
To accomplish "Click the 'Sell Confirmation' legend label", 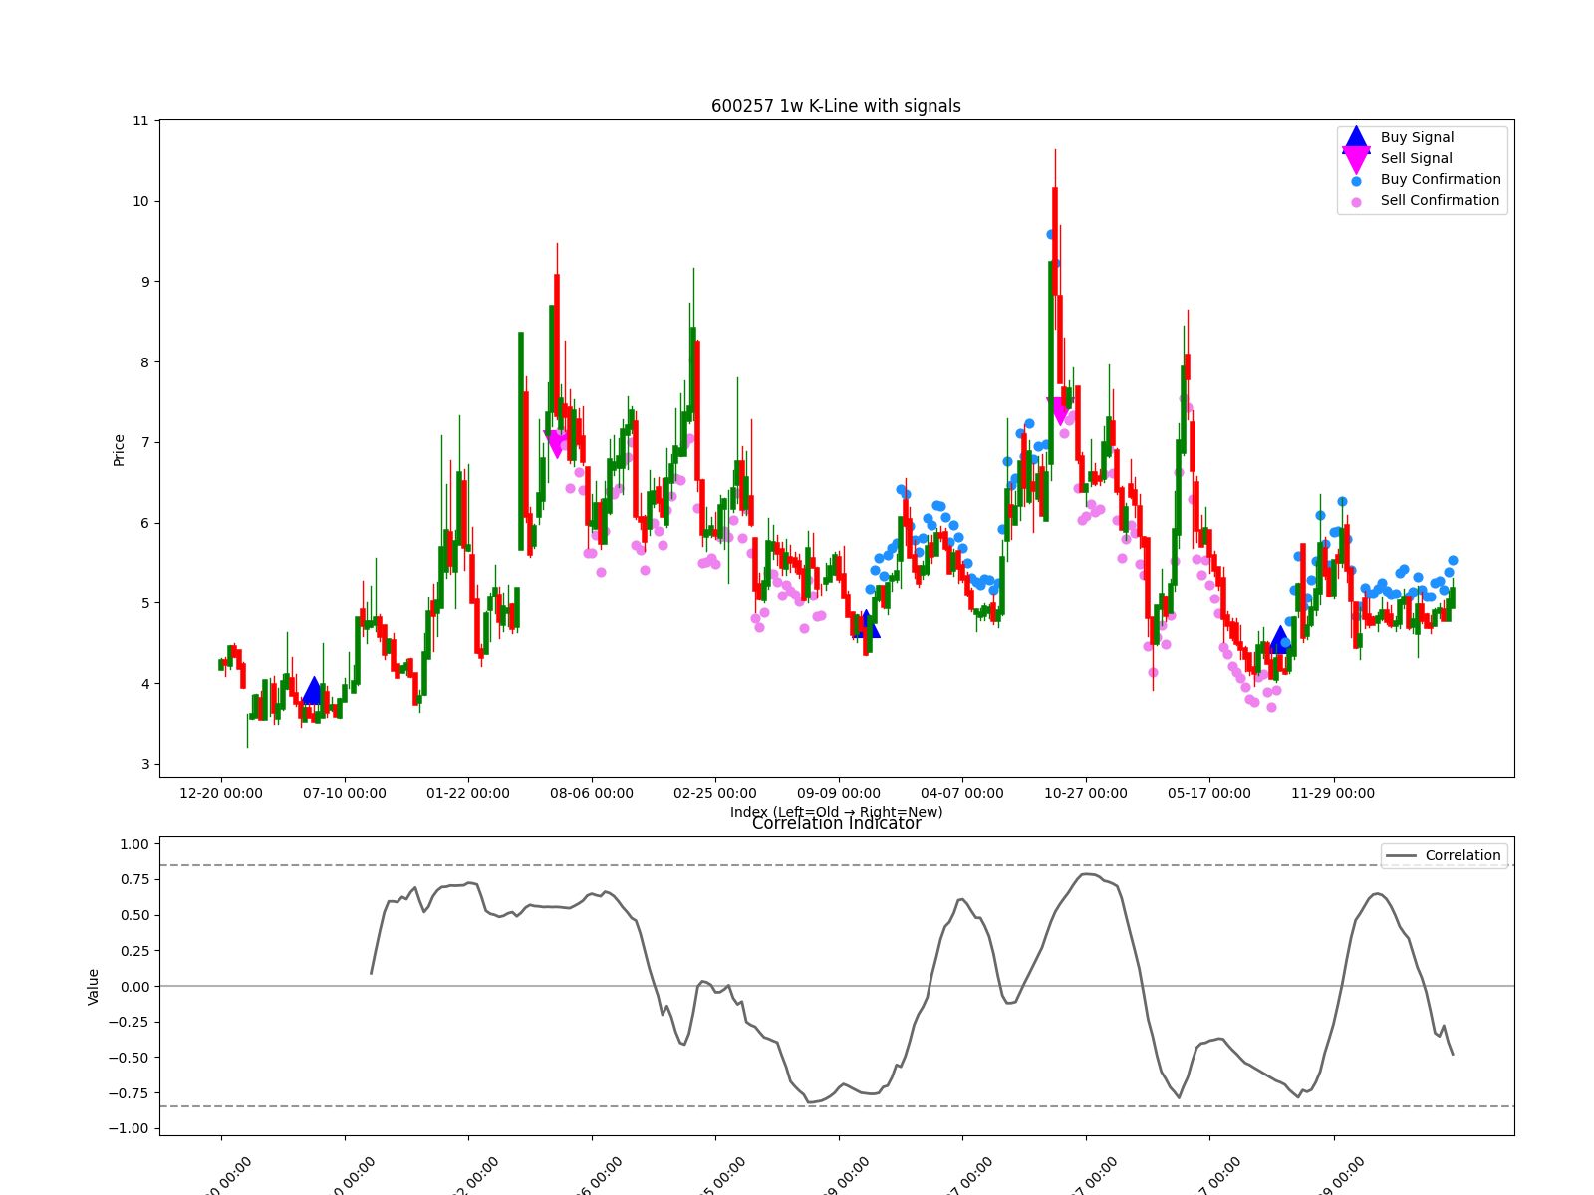I will [x=1440, y=201].
